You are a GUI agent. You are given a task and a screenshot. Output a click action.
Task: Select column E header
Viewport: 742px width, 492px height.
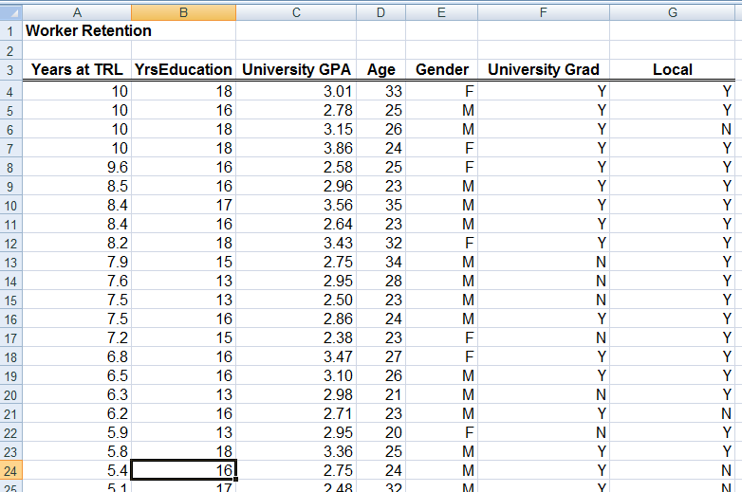coord(441,12)
